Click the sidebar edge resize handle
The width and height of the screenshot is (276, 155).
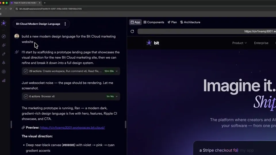click(11, 124)
